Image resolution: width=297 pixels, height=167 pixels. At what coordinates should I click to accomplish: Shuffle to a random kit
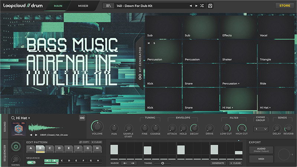[202, 6]
